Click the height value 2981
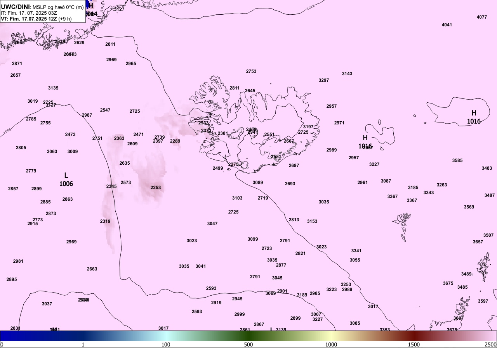This screenshot has height=348, width=497. (18, 261)
